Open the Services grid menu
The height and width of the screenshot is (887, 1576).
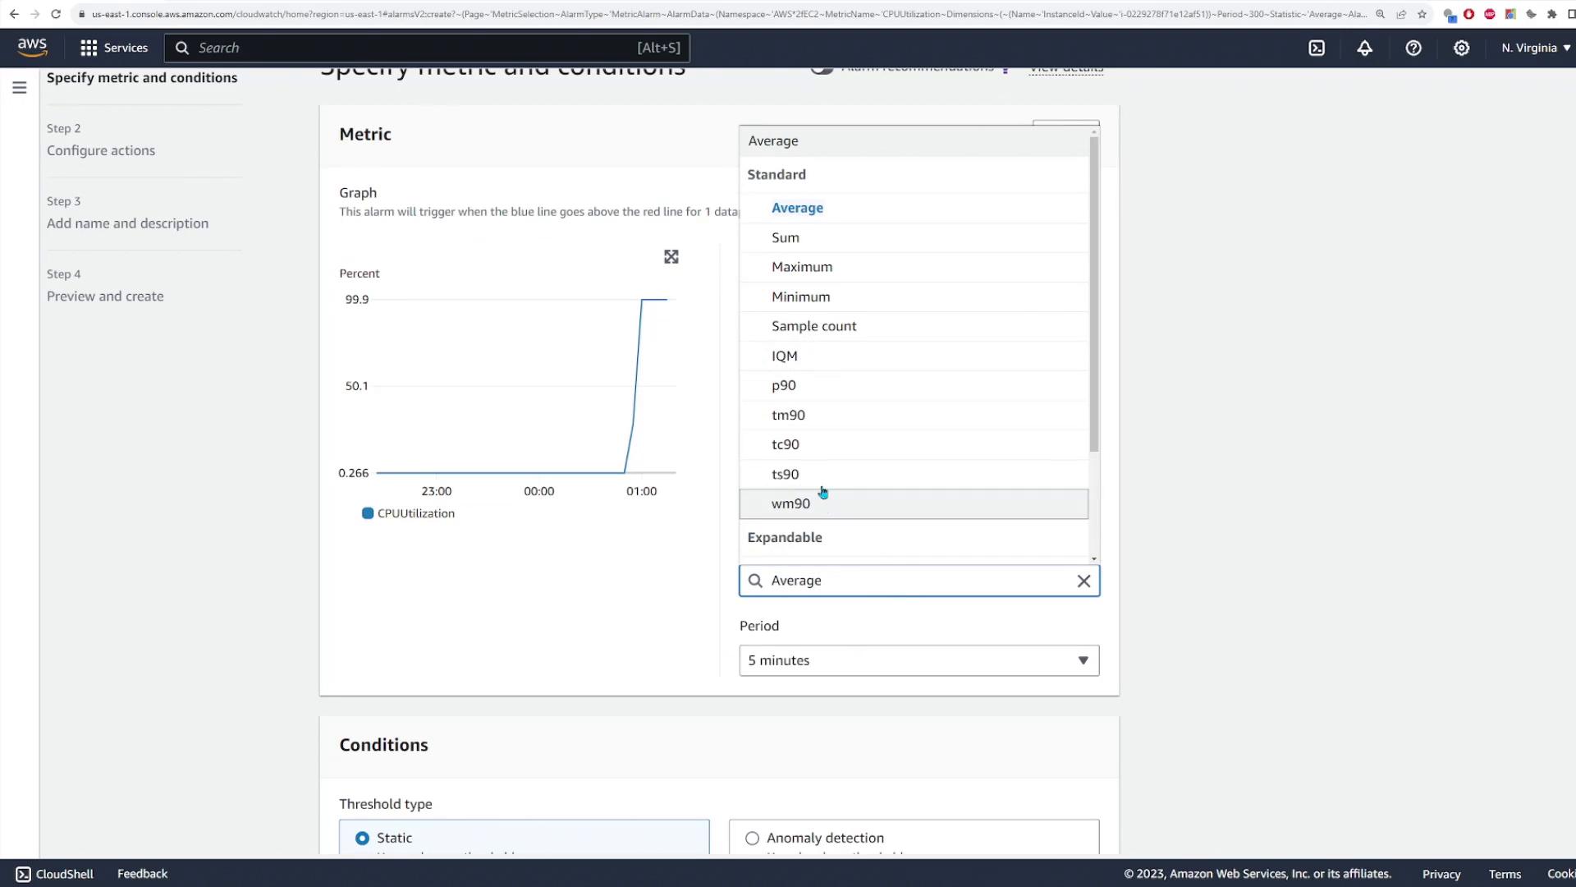point(113,48)
